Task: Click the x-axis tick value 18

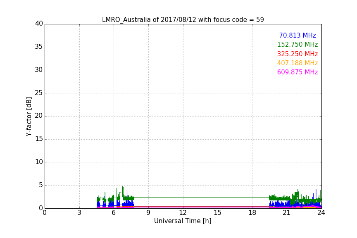Action: point(252,213)
